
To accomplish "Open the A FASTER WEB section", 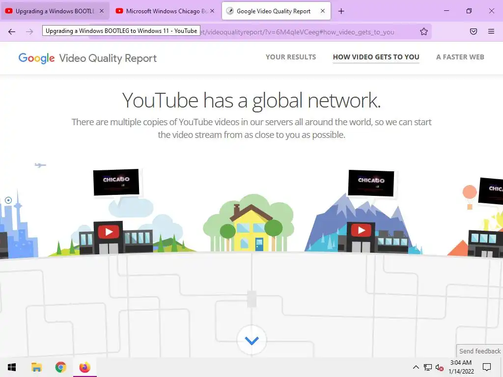I will (x=460, y=57).
